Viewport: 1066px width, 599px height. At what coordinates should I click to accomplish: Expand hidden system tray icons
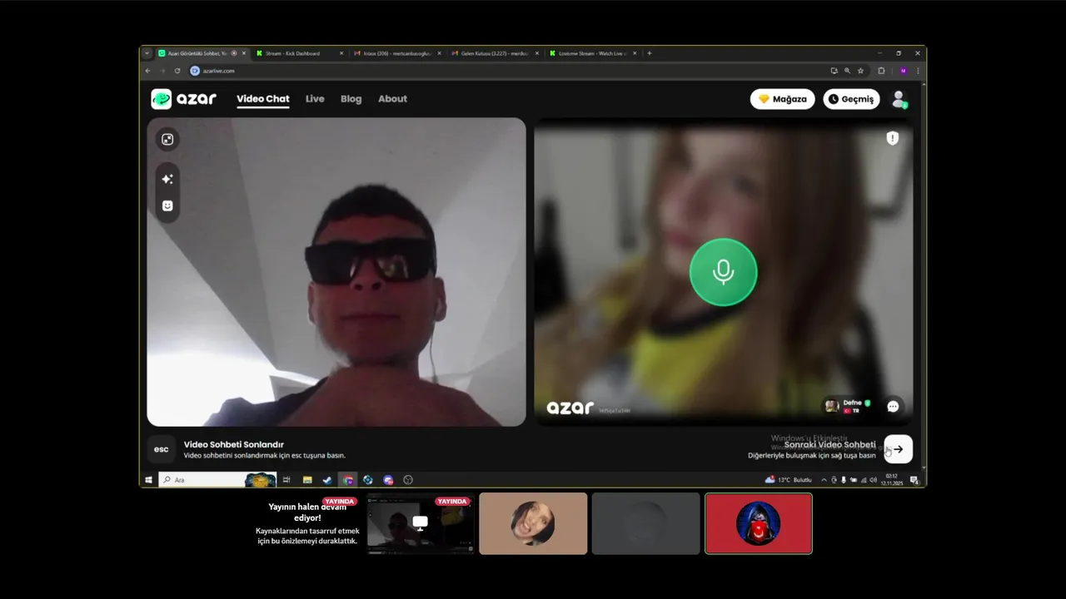(x=824, y=480)
